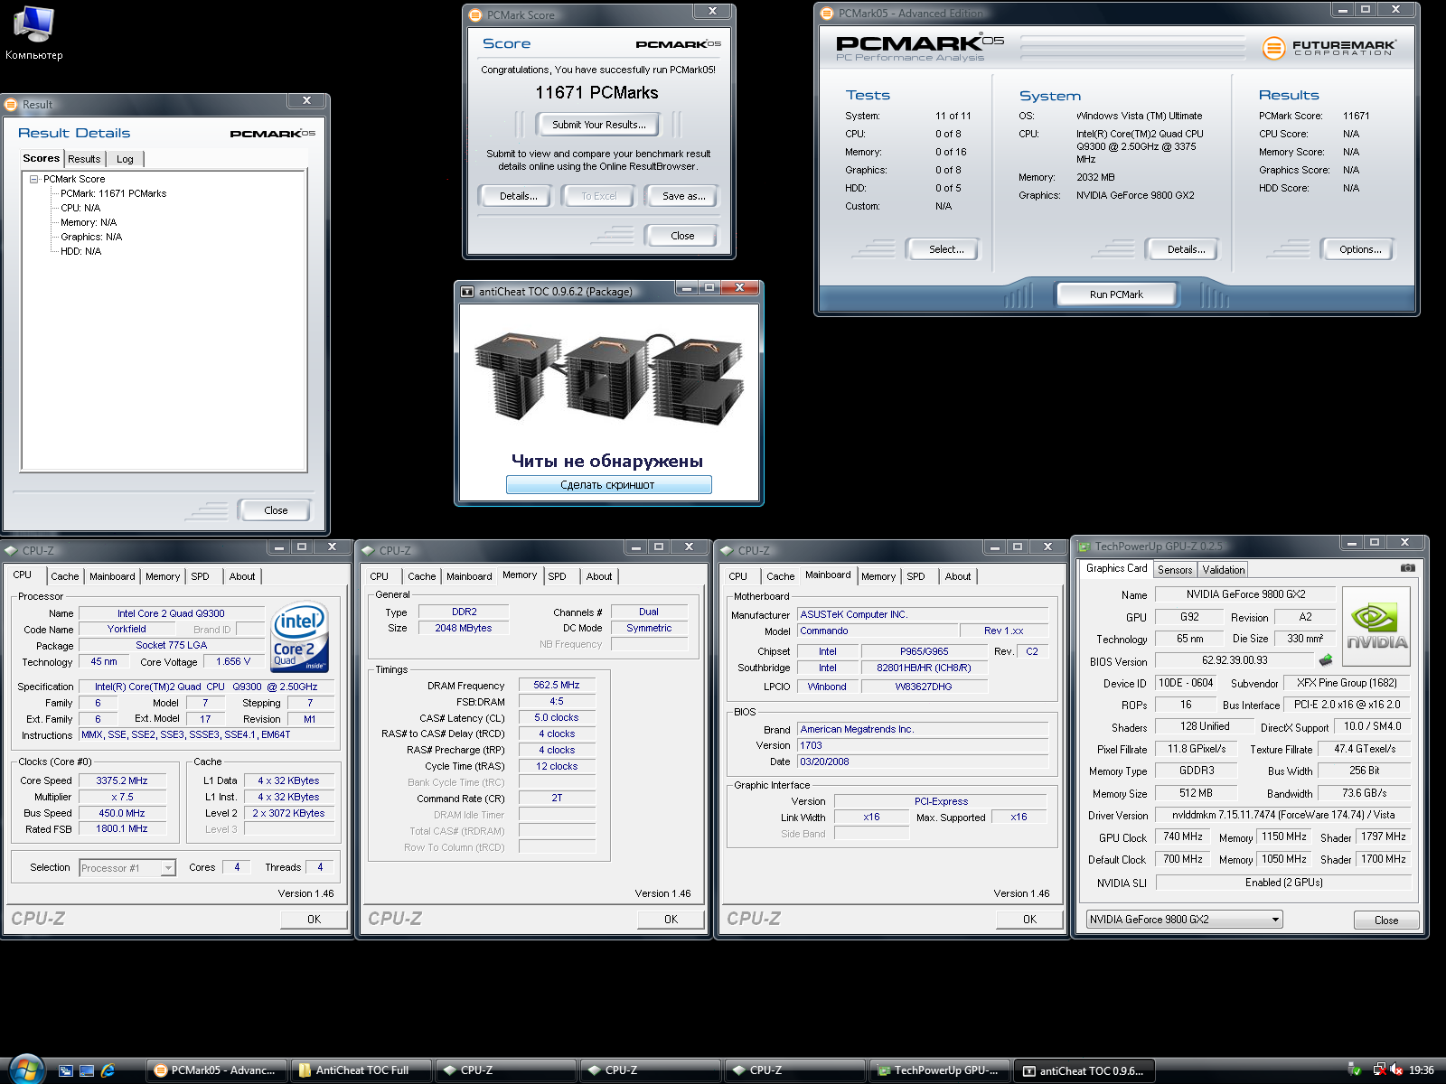Click the TechPowerUp GPU-Z title bar icon
Viewport: 1446px width, 1084px height.
coord(1084,547)
